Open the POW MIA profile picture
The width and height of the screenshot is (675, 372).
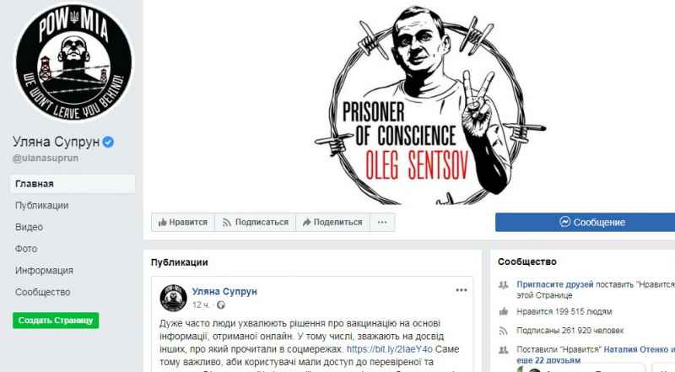(73, 62)
